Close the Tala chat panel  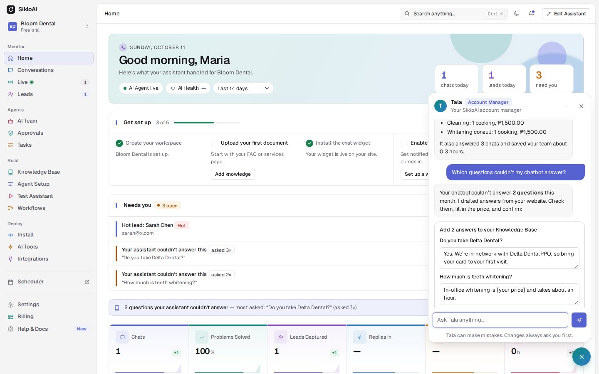581,106
